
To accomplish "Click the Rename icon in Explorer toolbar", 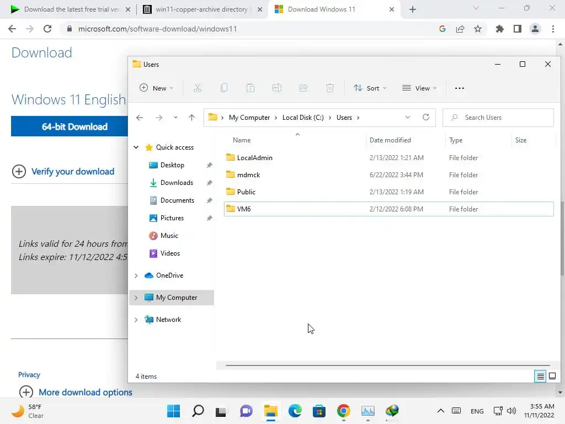I will coord(277,88).
